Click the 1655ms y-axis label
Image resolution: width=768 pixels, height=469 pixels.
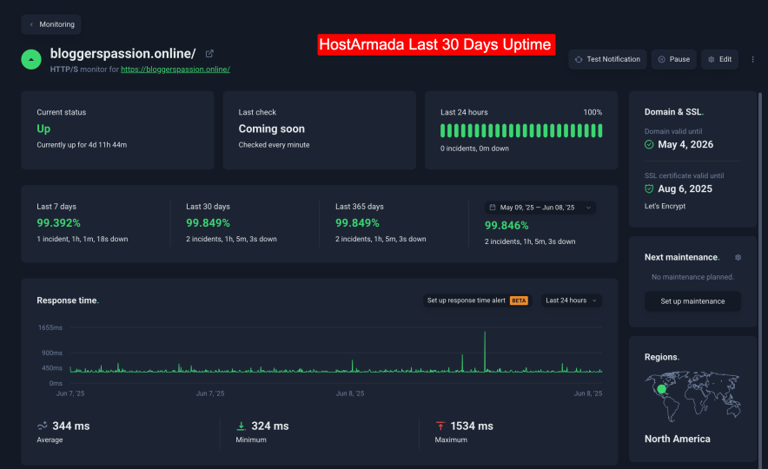tap(50, 327)
